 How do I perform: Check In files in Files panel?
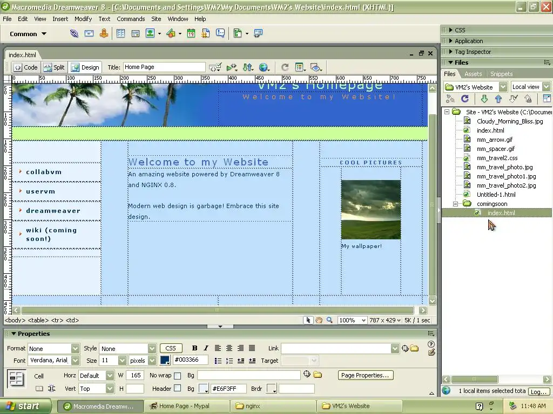[x=528, y=99]
